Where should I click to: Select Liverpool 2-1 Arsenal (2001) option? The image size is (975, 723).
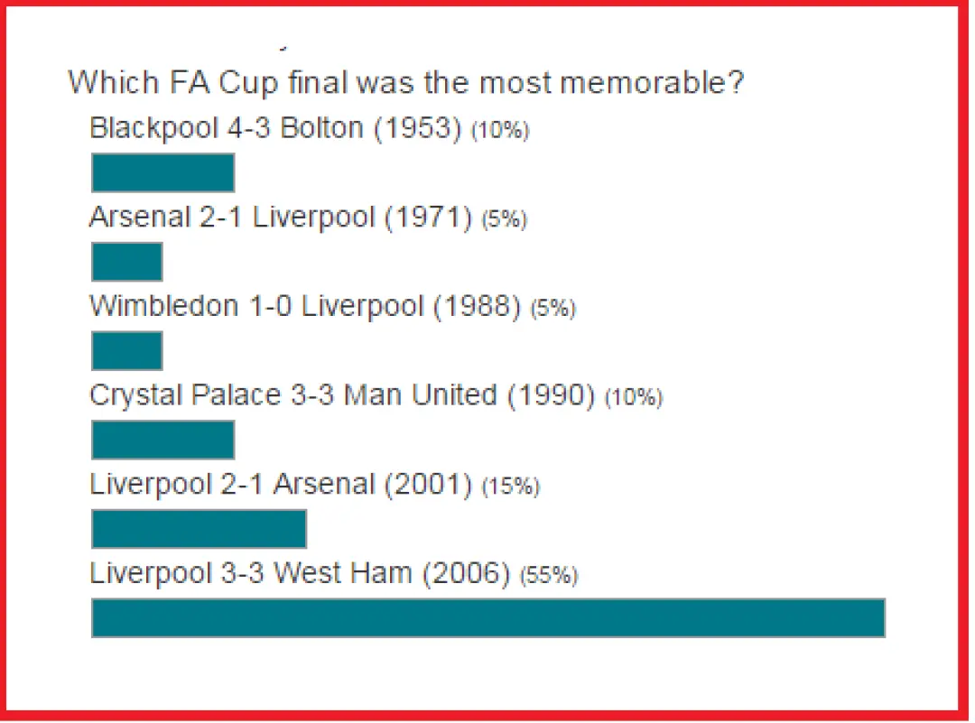[x=281, y=485]
